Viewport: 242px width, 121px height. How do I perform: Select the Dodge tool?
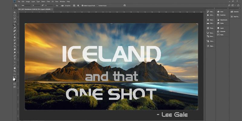point(15,52)
